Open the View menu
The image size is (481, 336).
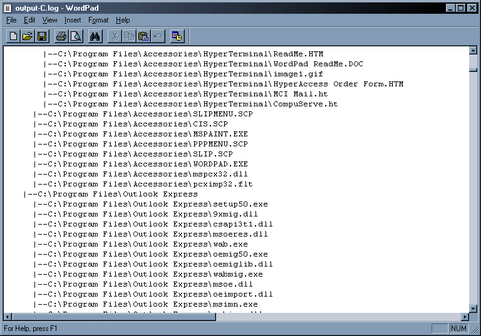pyautogui.click(x=49, y=20)
